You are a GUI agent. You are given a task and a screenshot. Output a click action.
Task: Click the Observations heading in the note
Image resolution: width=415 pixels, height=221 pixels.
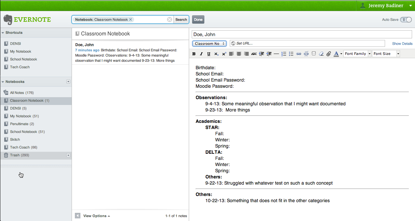pos(211,97)
